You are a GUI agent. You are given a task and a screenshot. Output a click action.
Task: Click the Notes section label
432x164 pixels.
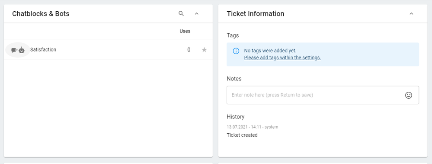(x=234, y=79)
